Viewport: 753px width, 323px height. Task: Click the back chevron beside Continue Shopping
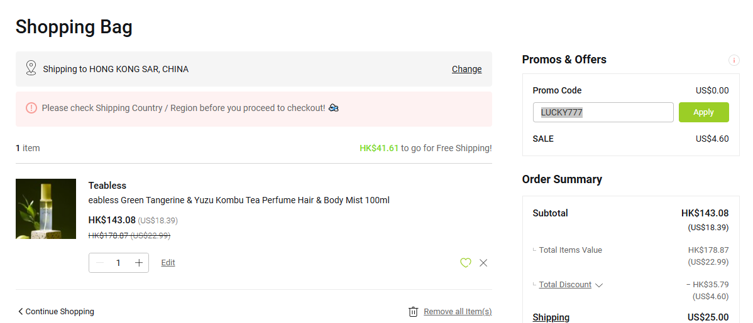click(x=20, y=312)
